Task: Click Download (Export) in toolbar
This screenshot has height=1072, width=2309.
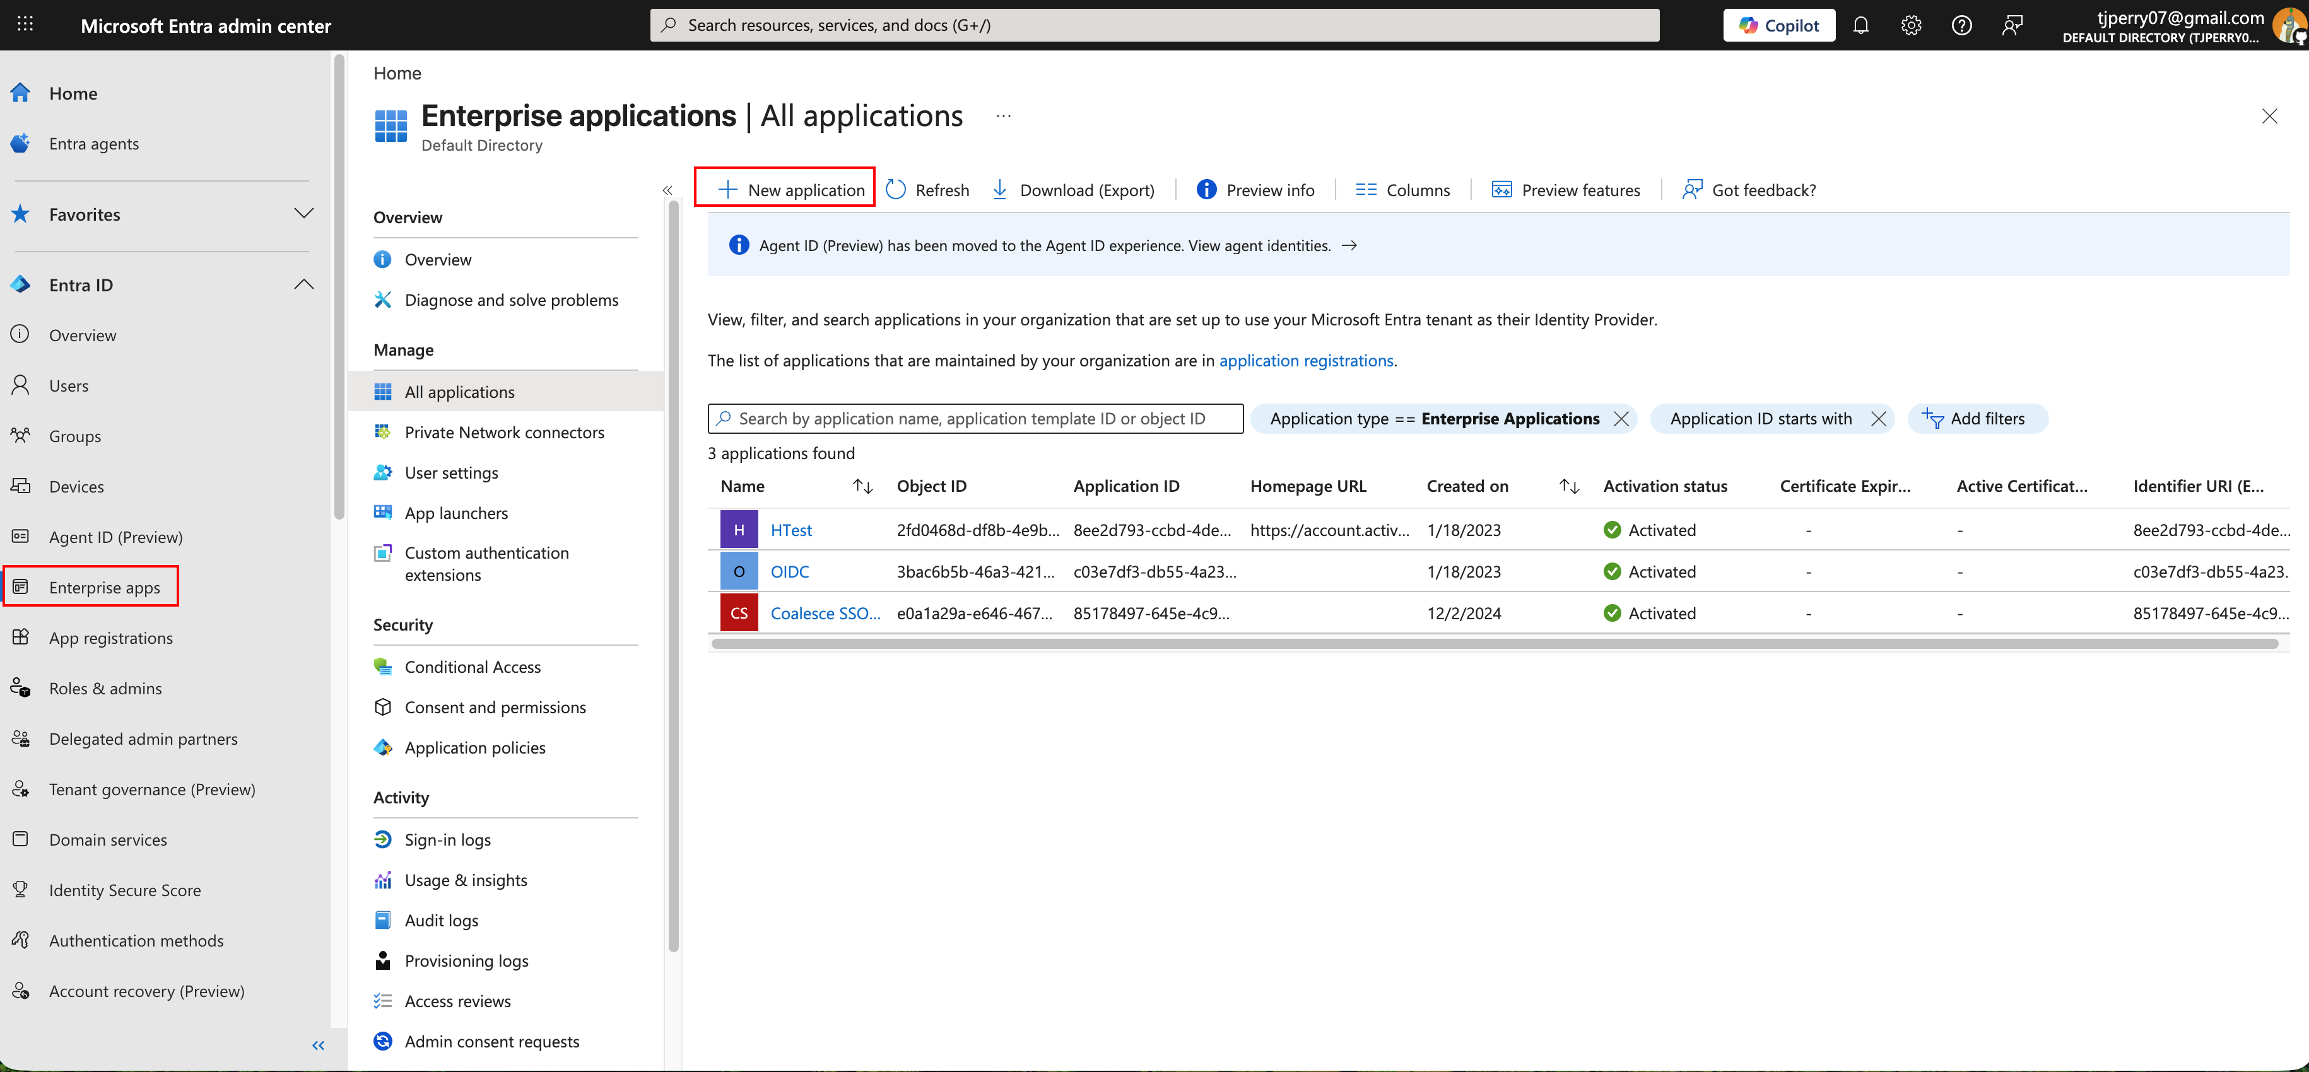Action: [x=1074, y=190]
